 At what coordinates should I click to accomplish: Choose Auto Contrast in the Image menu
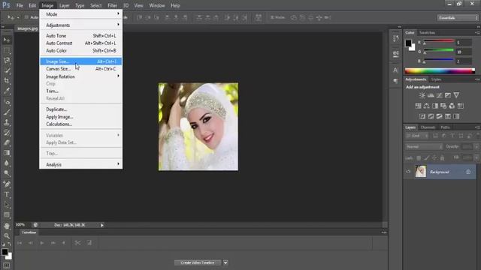(x=81, y=43)
